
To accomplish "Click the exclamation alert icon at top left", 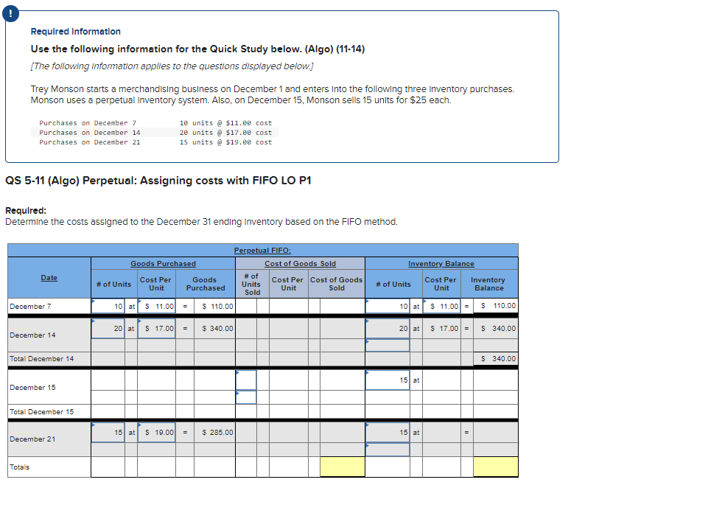I will point(10,13).
